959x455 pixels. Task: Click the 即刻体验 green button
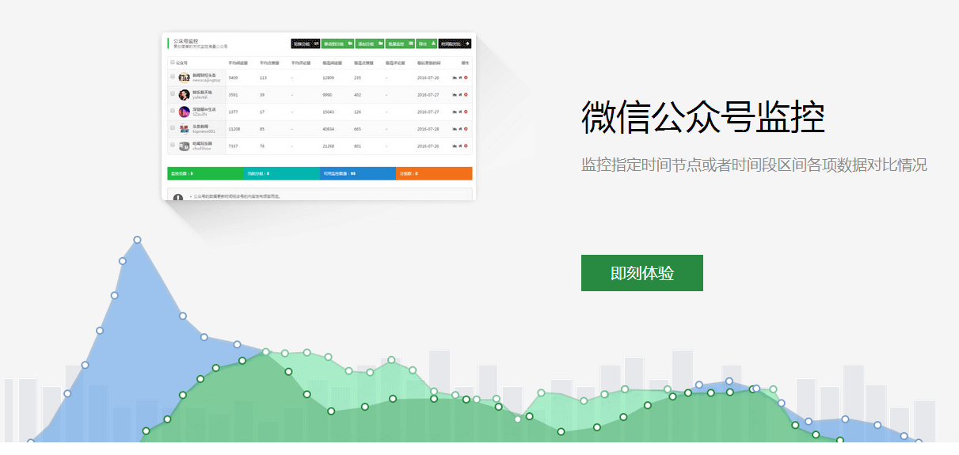pyautogui.click(x=641, y=273)
